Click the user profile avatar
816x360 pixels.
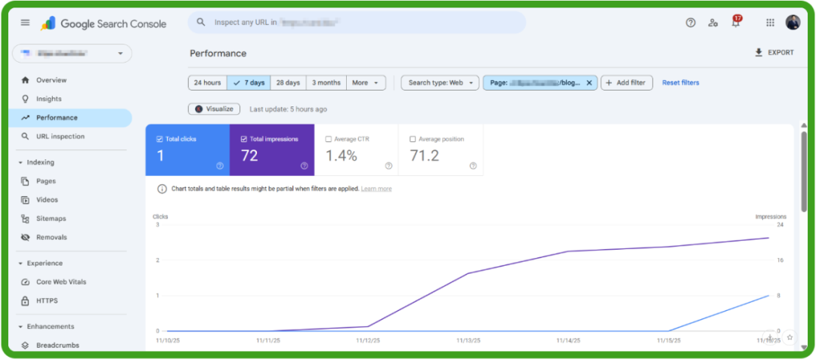tap(793, 23)
